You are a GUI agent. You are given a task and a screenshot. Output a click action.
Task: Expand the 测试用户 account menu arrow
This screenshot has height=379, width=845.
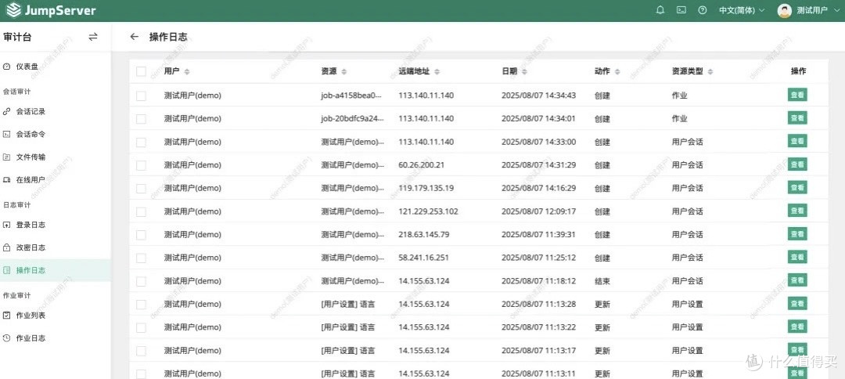[x=836, y=10]
